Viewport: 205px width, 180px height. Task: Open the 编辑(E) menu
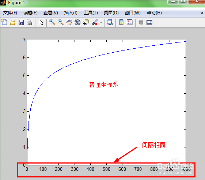(x=30, y=13)
